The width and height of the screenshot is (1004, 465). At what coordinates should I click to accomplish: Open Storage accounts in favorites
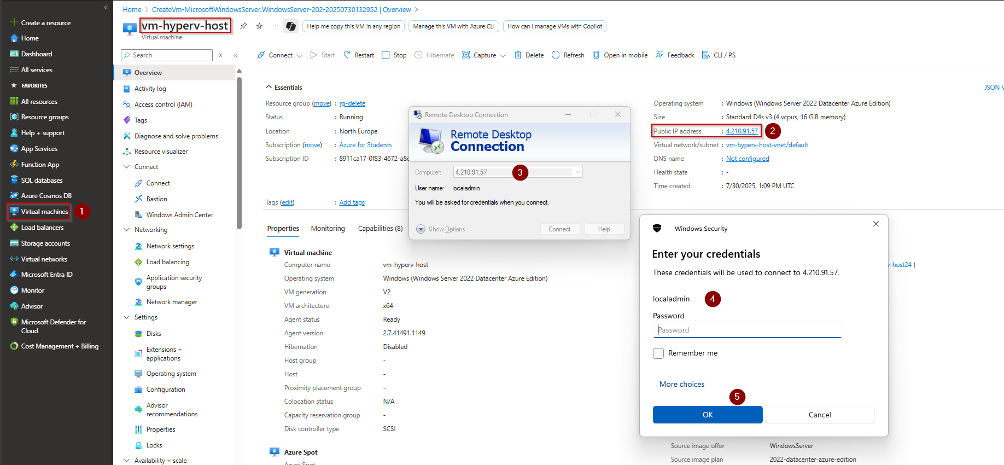coord(45,243)
